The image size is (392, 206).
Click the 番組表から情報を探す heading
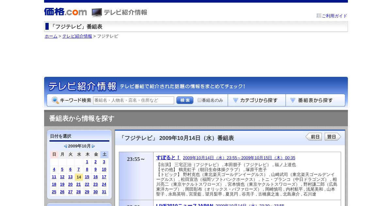(82, 118)
